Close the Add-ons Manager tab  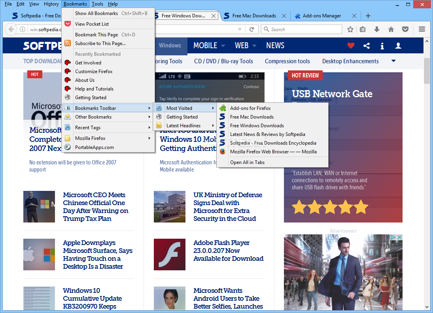(x=354, y=16)
